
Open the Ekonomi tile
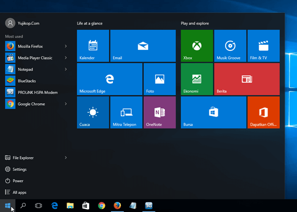click(x=197, y=79)
